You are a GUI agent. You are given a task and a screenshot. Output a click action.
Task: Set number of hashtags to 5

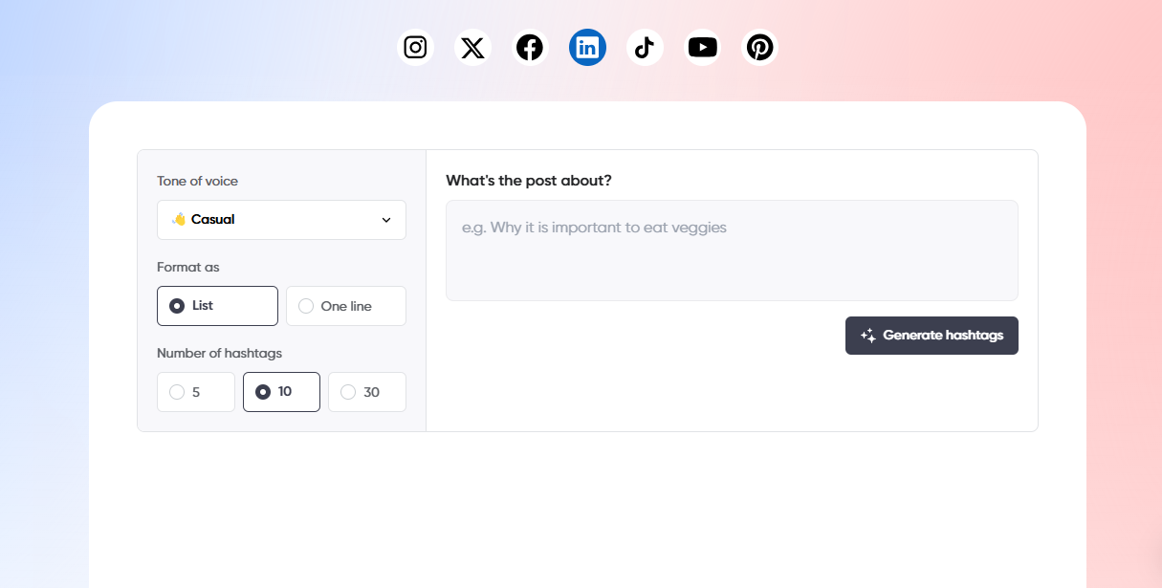[196, 392]
